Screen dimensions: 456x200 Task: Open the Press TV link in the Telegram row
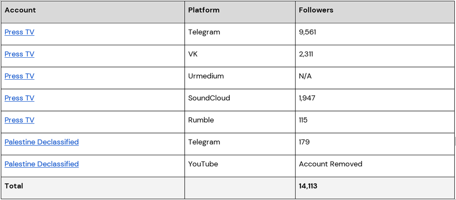[19, 32]
